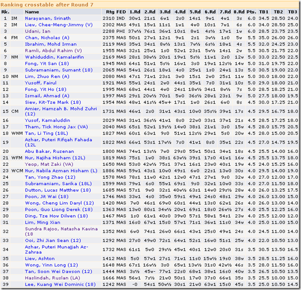Open Haslindah, Ruslan (LA) link
Image resolution: width=301 pixels, height=290 pixels.
pyautogui.click(x=52, y=278)
